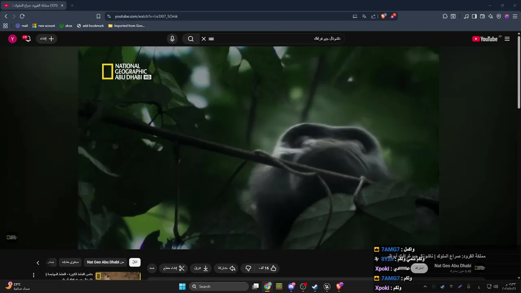Open the browser hamburger main menu
Viewport: 521px width, 293px height.
[x=515, y=16]
